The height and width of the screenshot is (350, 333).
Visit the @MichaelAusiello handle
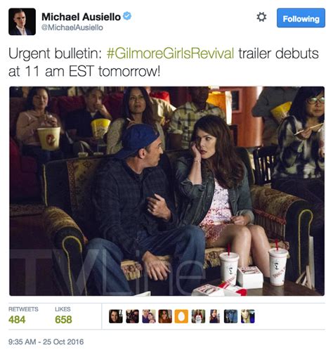click(x=72, y=27)
